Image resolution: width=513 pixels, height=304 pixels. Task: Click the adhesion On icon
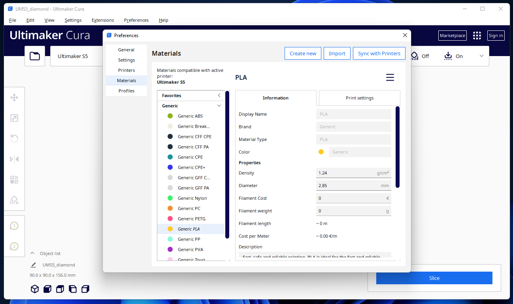click(x=448, y=56)
